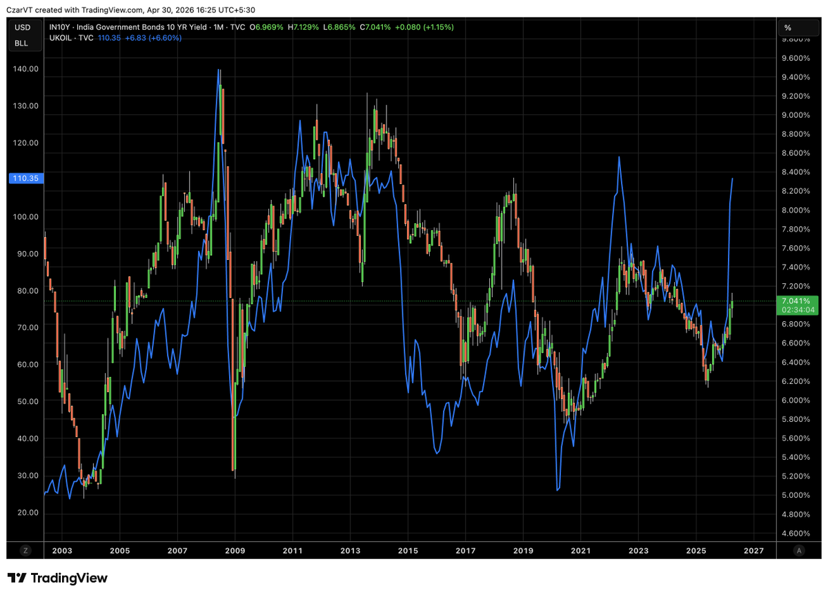Viewport: 828px width, 597px height.
Task: Click the +0.080 (+1.15%) change in legend
Action: [424, 27]
